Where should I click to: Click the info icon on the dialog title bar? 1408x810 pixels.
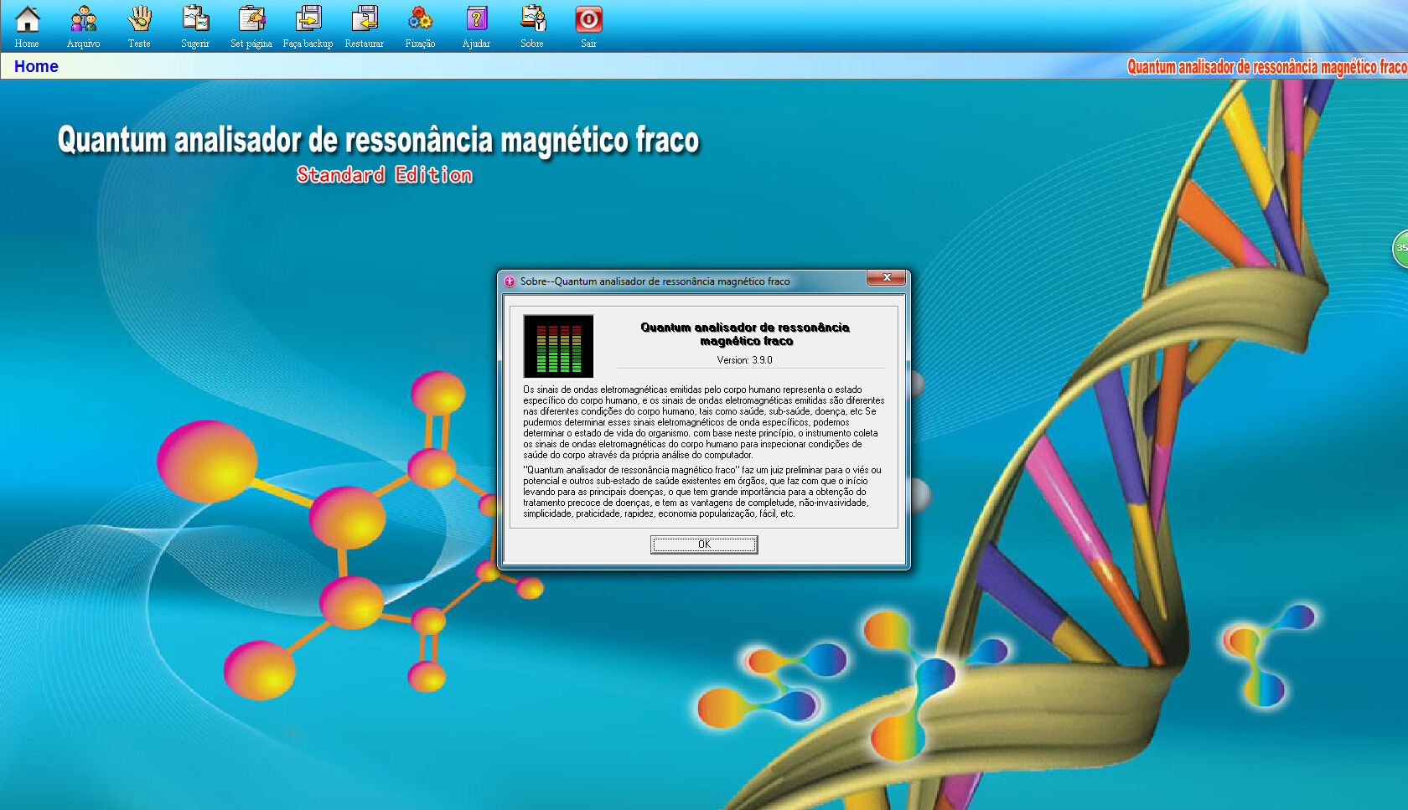(x=510, y=281)
